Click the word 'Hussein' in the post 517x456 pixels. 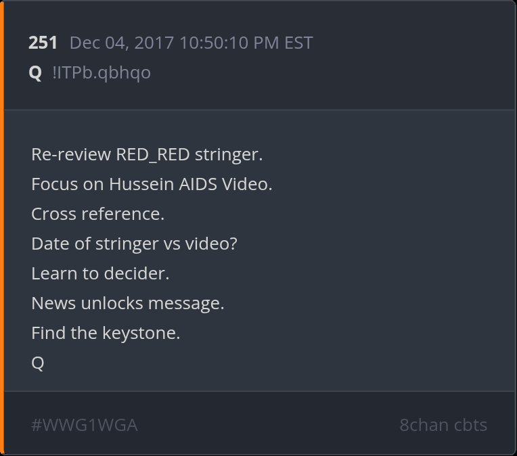[x=141, y=184]
